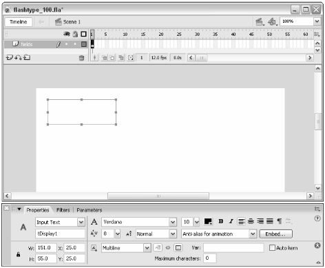Open the Input Text type dropdown

pos(60,222)
